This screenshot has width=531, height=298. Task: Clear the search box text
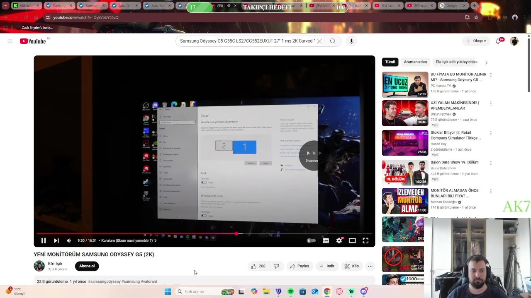319,41
